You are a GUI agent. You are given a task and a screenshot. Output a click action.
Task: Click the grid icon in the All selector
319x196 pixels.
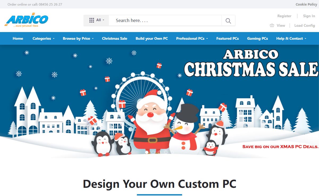point(92,20)
